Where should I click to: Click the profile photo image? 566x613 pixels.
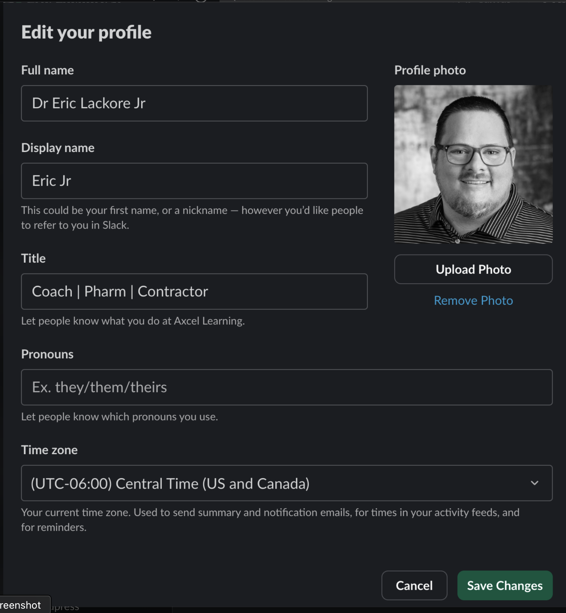point(473,164)
